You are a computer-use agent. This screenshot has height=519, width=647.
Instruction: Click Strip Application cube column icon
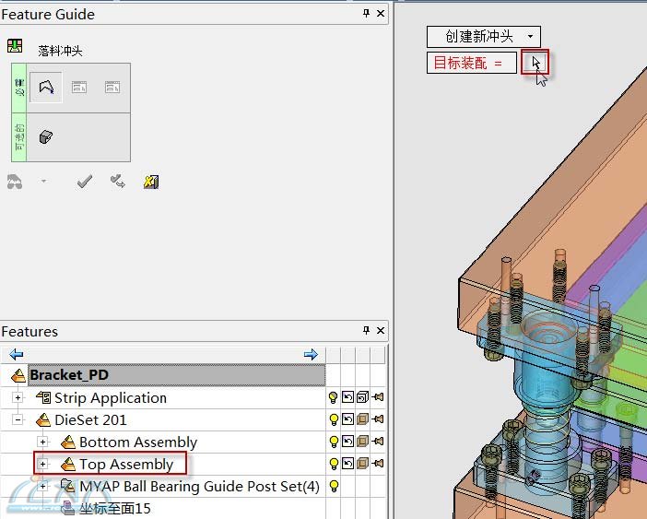pos(362,397)
